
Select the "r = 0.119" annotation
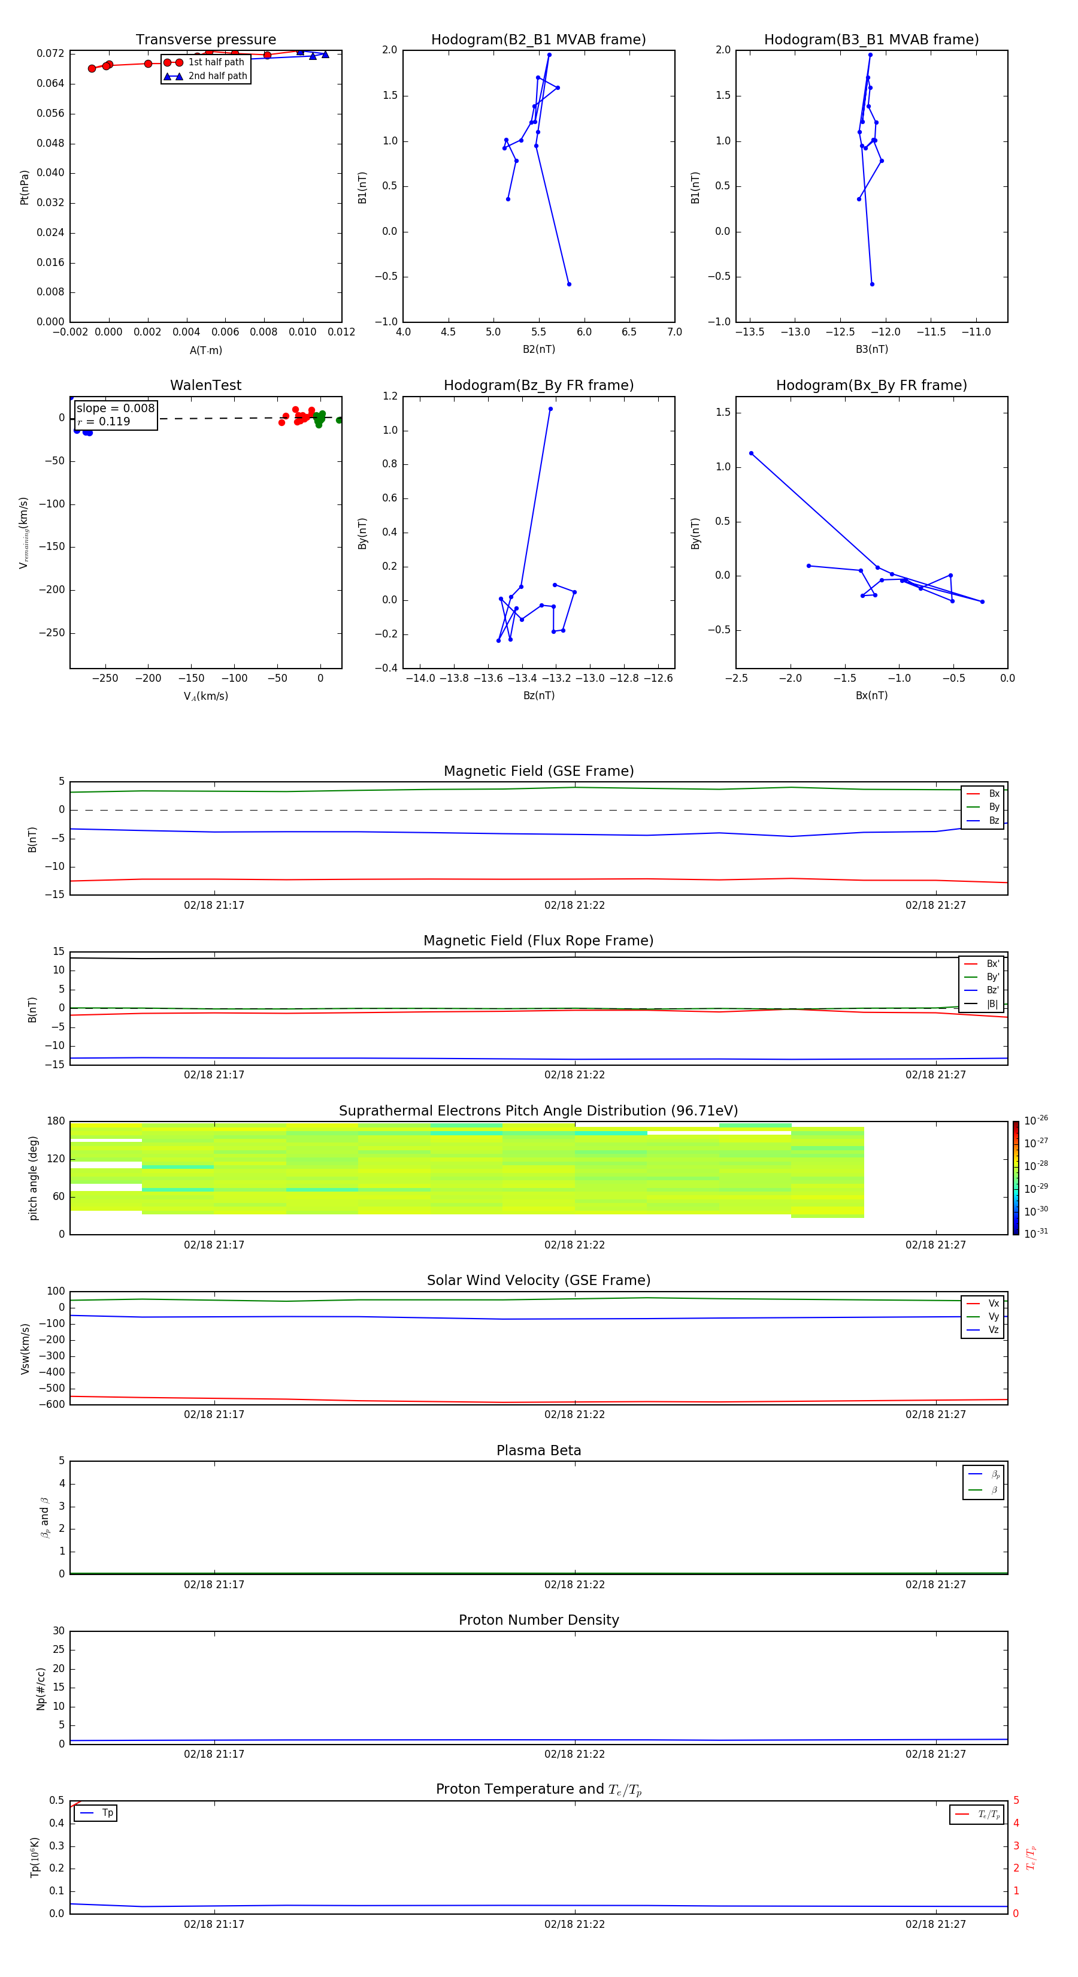coord(104,421)
